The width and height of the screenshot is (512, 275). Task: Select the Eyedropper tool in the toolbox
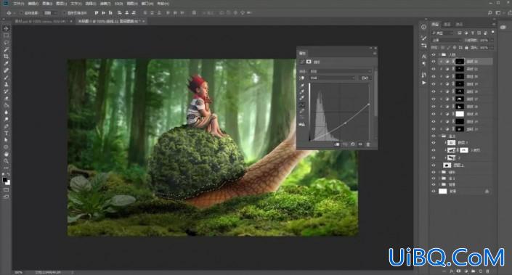7,63
